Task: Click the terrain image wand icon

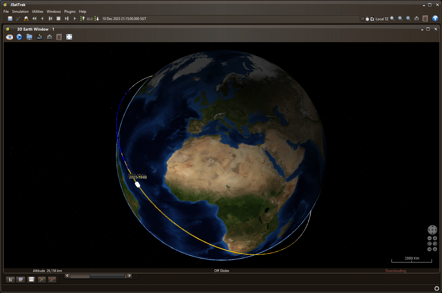Action: pos(40,37)
